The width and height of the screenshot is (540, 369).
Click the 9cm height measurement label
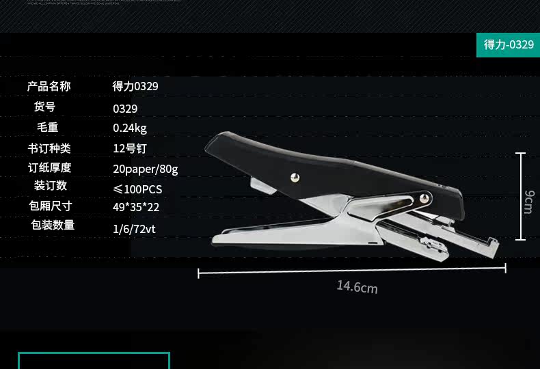(x=530, y=202)
